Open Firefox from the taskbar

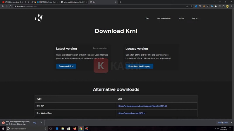pyautogui.click(x=75, y=129)
